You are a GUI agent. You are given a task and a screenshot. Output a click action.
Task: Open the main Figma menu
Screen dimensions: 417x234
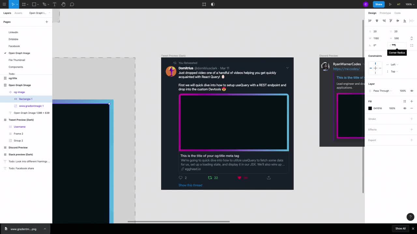click(4, 4)
